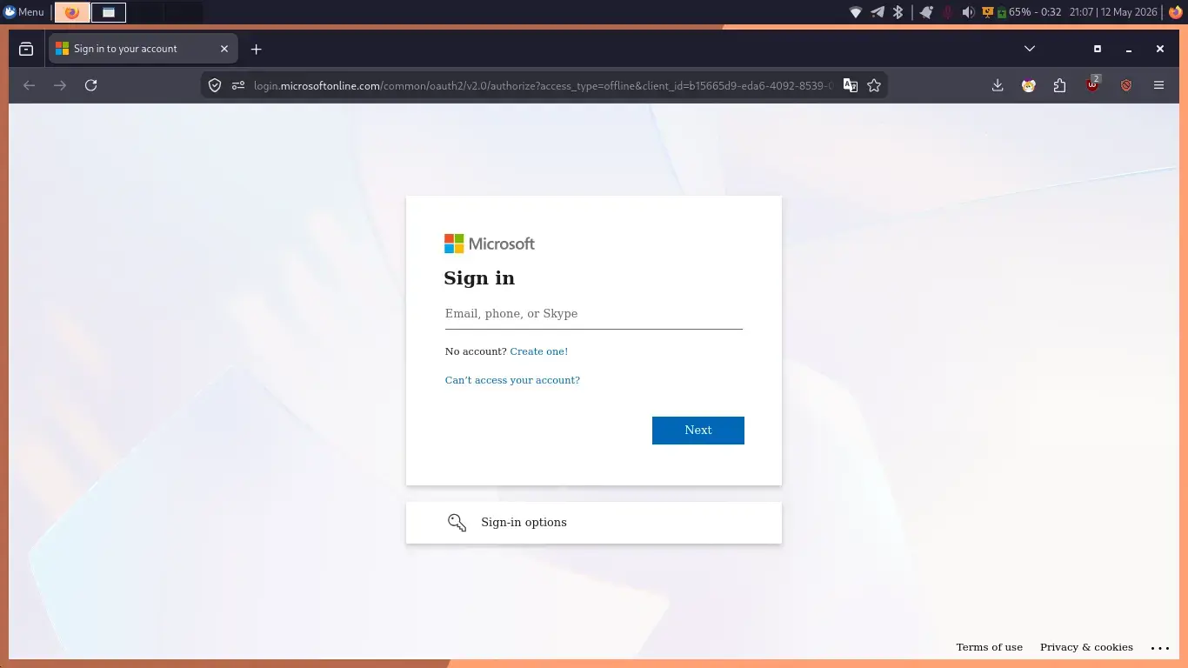Restore the browser window size
Viewport: 1188px width, 668px height.
click(1098, 49)
